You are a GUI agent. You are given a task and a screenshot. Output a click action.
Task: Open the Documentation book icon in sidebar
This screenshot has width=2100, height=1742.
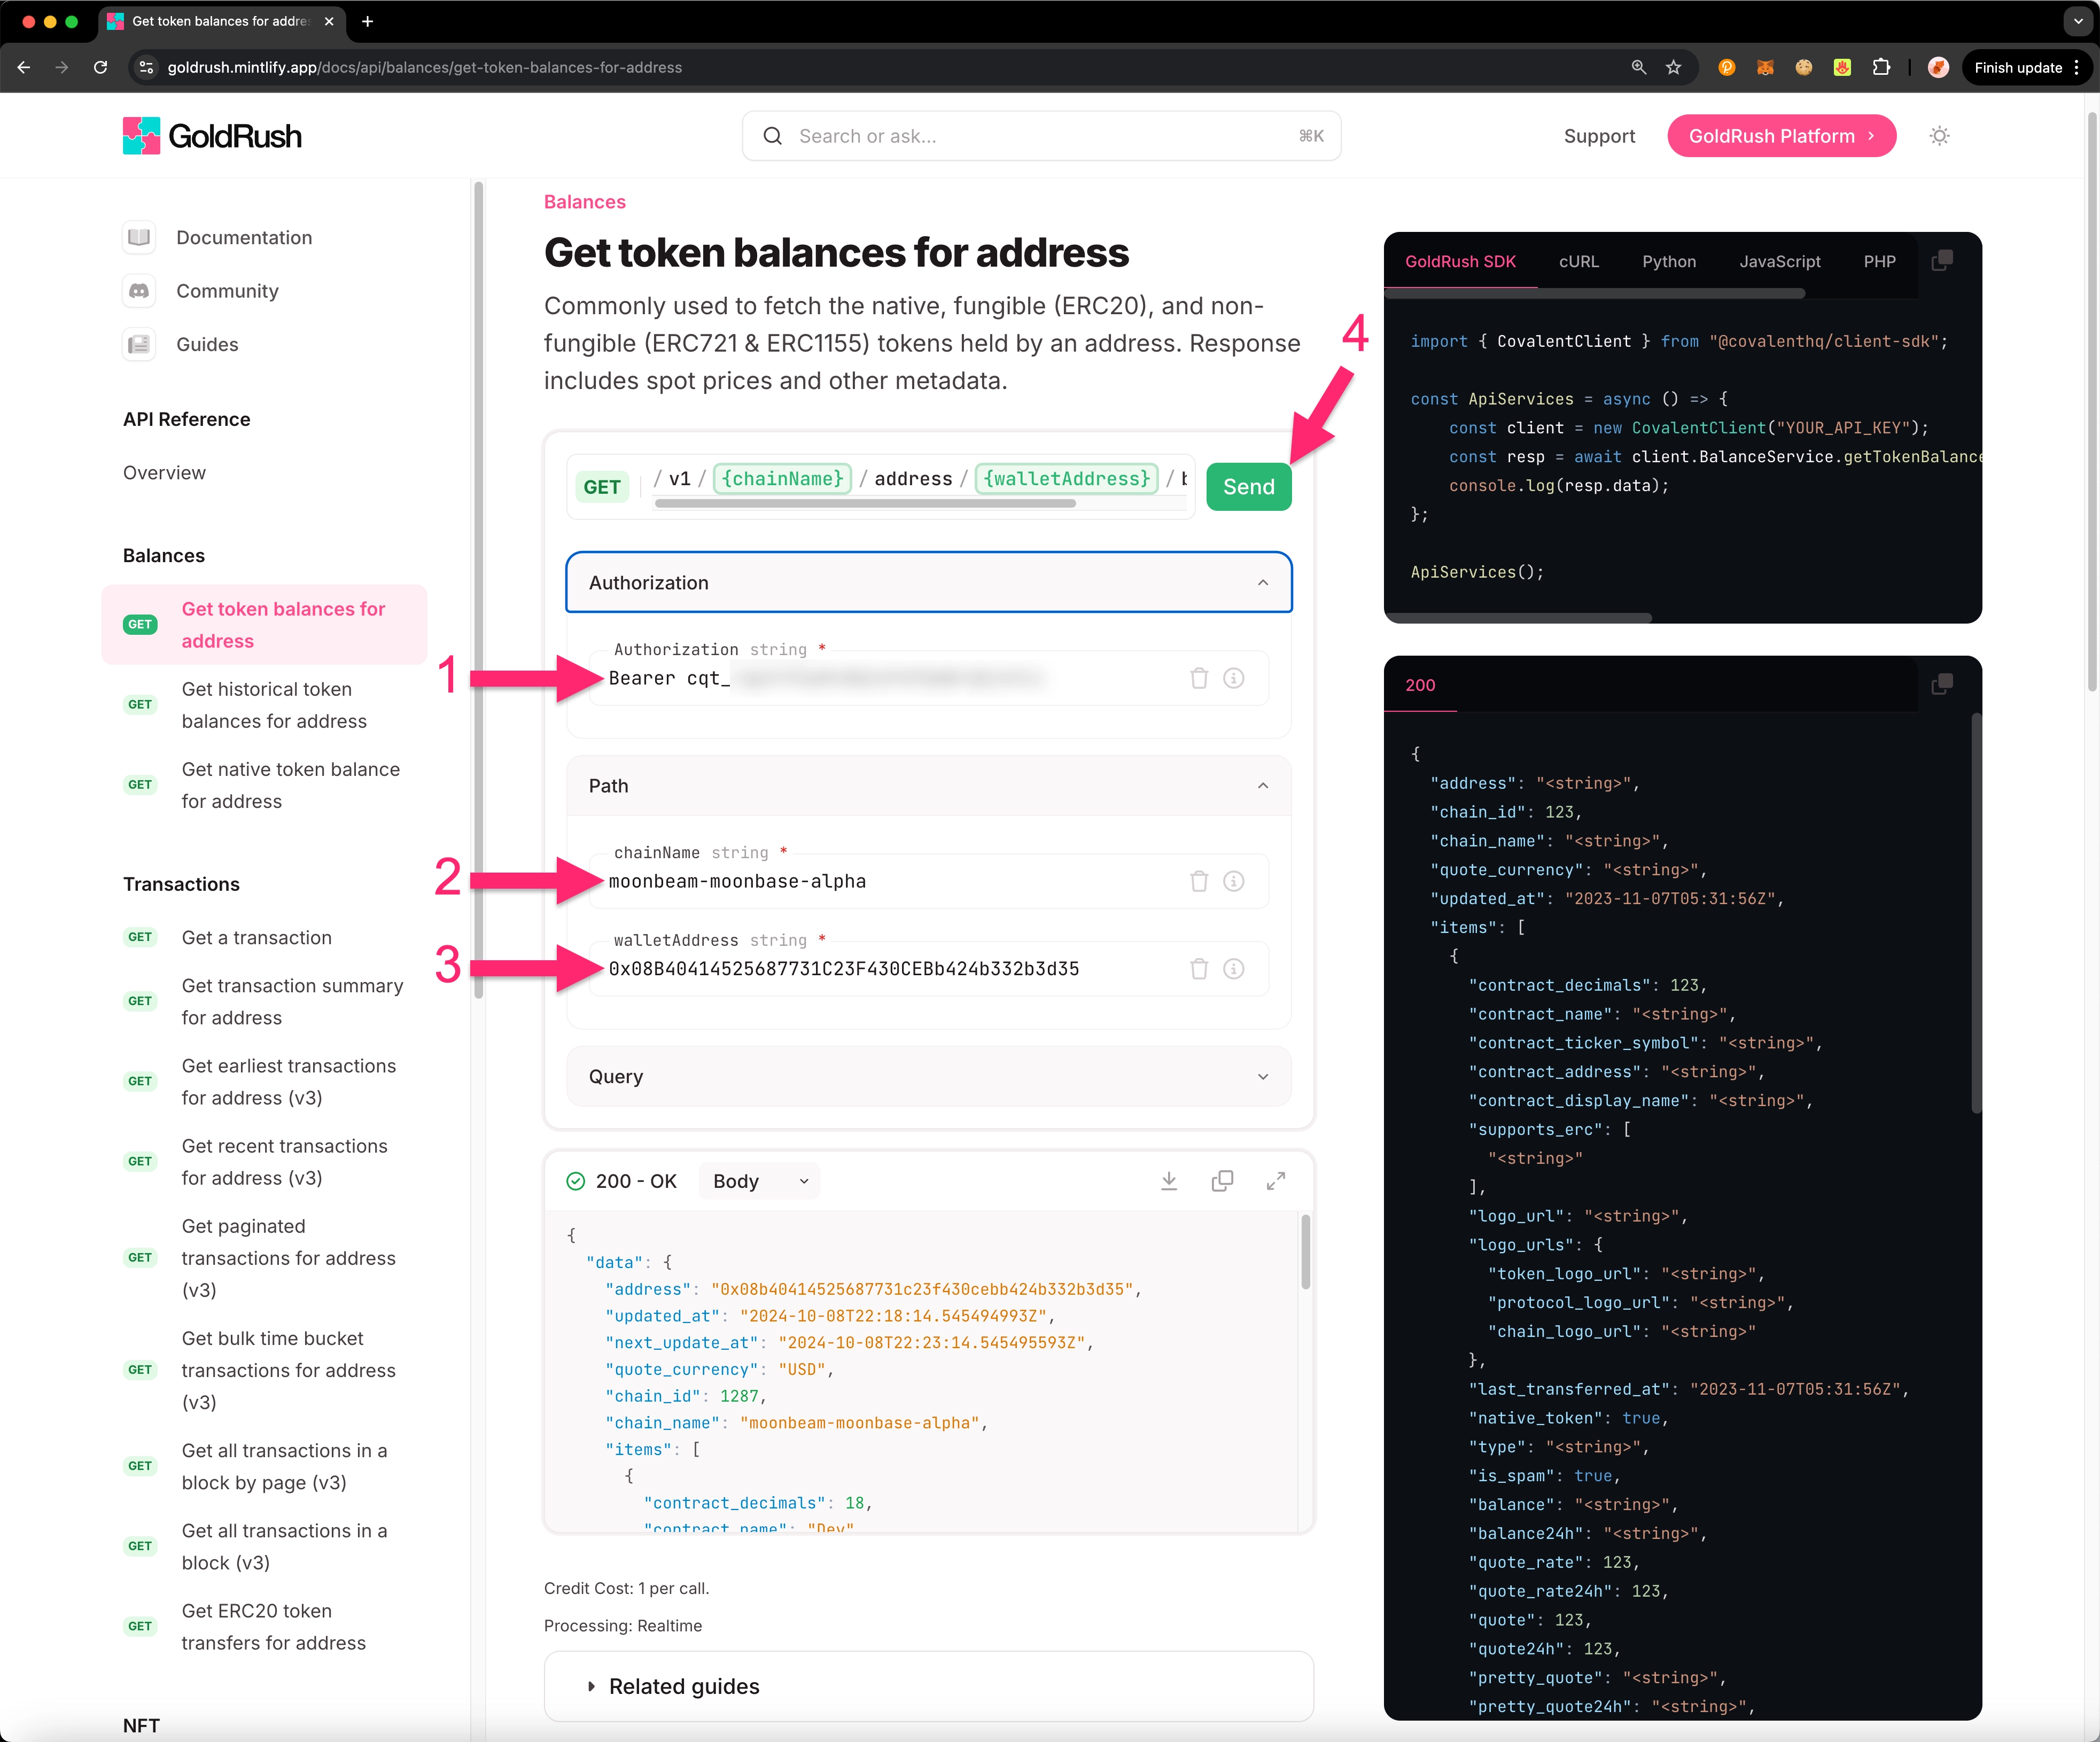click(139, 237)
